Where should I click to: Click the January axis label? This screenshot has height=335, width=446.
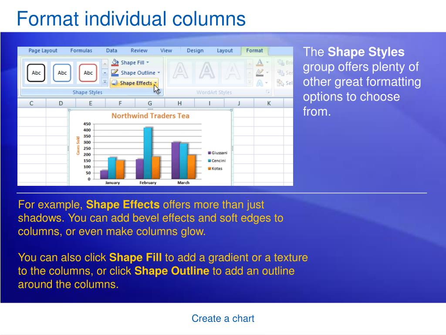coord(112,183)
